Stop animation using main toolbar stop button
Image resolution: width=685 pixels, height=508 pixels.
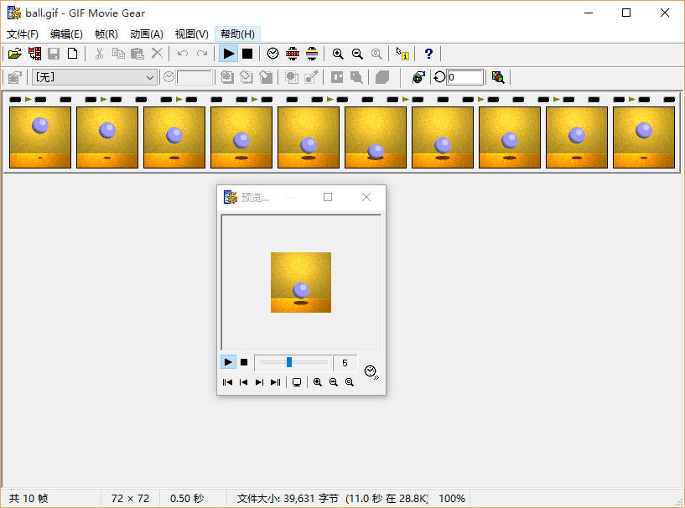tap(247, 54)
